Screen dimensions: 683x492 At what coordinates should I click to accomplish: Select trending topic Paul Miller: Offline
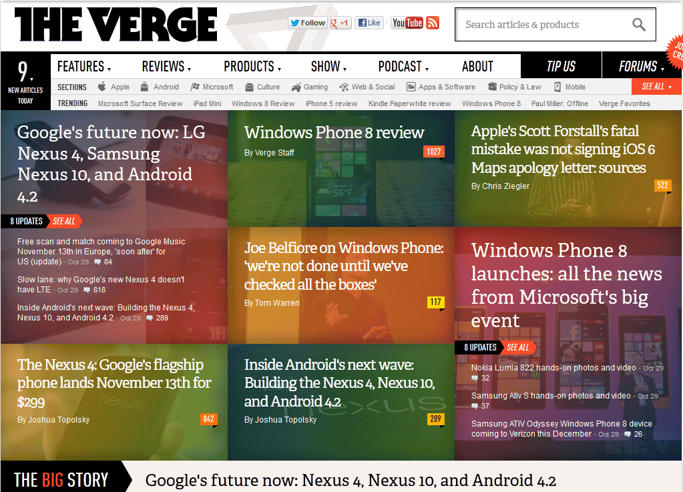[559, 103]
